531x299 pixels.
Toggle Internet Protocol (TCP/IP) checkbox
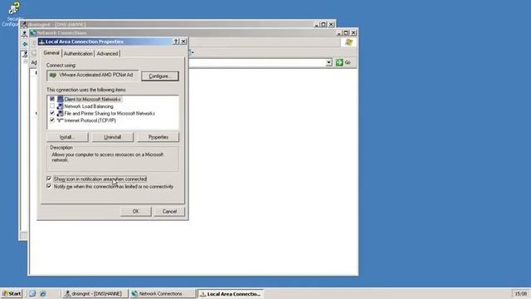tap(52, 120)
